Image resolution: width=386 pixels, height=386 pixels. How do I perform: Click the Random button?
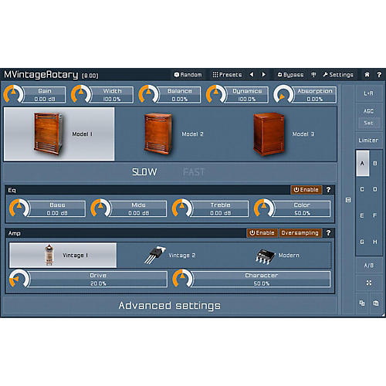[x=188, y=75]
